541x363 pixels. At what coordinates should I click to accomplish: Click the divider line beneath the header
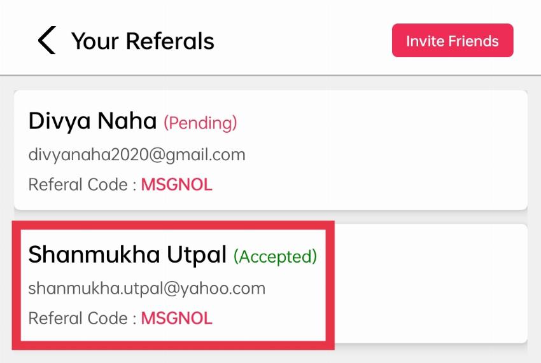pos(270,75)
